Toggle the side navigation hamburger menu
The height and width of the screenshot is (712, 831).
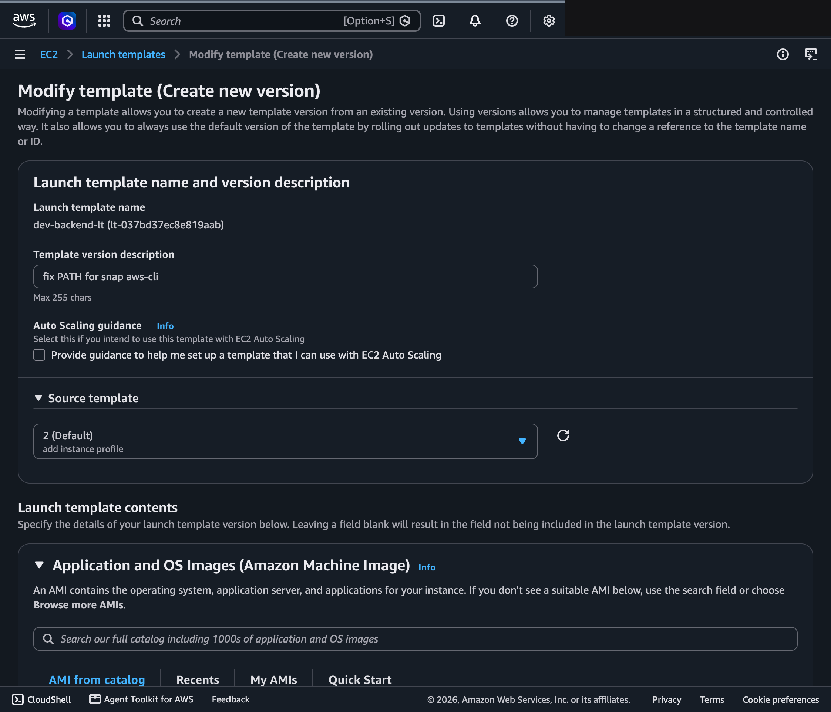tap(20, 54)
